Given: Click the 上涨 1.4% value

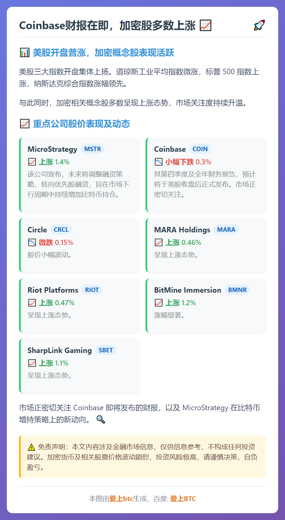Looking at the screenshot, I should [x=54, y=162].
